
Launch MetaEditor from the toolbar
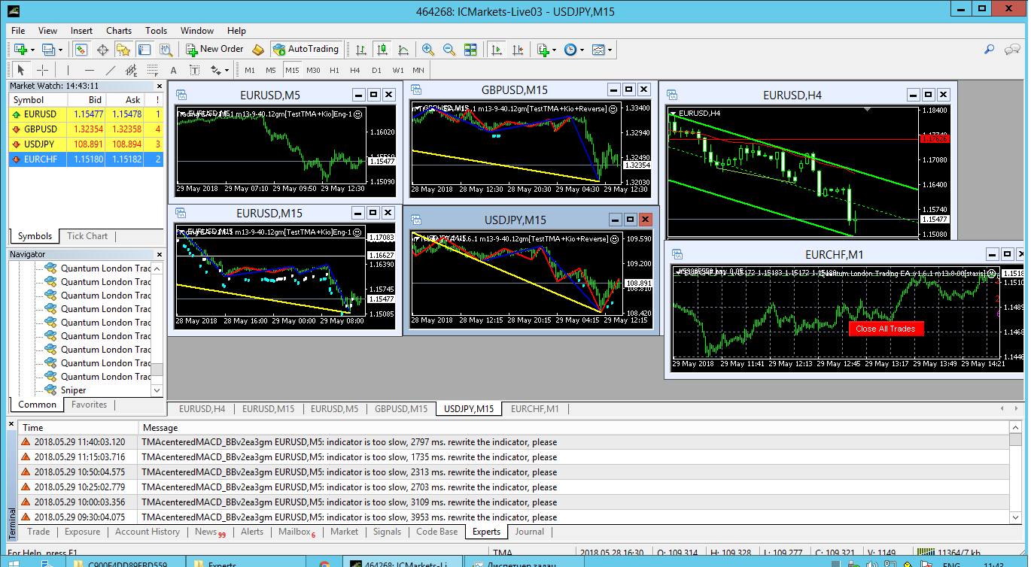click(258, 50)
